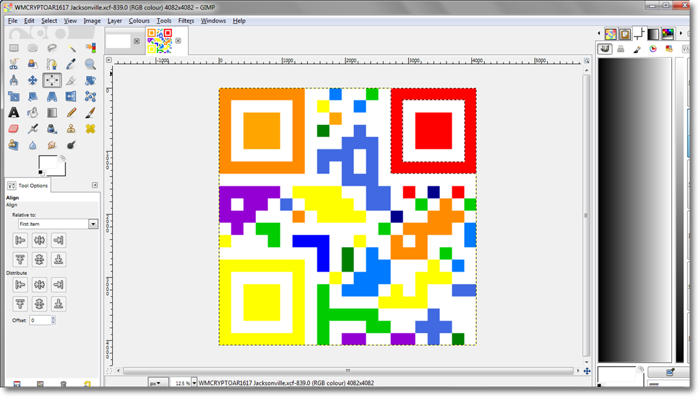
Task: Open the 12.5 % zoom dropdown arrow
Action: [x=194, y=383]
